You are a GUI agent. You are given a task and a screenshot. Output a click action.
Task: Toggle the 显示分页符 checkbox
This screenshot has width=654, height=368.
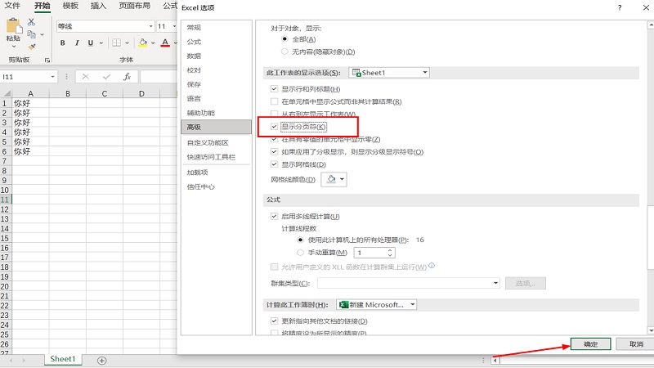(x=274, y=127)
